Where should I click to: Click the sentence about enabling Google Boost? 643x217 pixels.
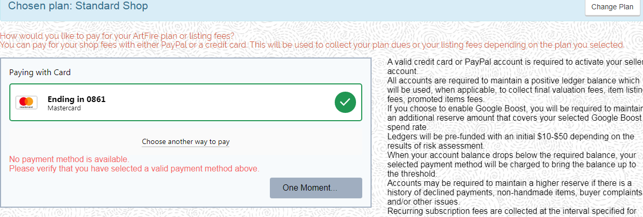point(514,118)
